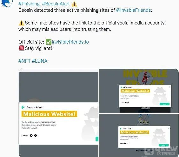Click the Telegram icon in the large Beosin alert

[x=36, y=135]
